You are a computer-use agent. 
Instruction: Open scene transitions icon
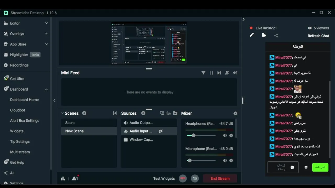point(115,113)
